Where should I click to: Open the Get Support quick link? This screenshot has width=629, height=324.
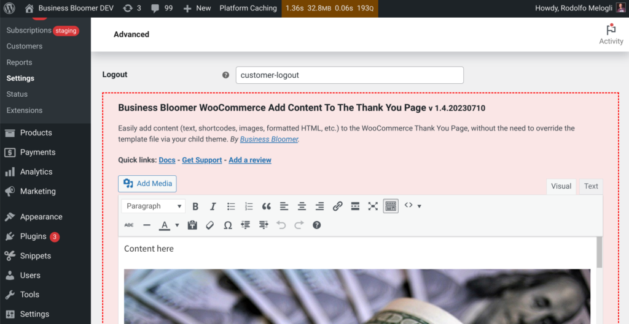click(201, 160)
